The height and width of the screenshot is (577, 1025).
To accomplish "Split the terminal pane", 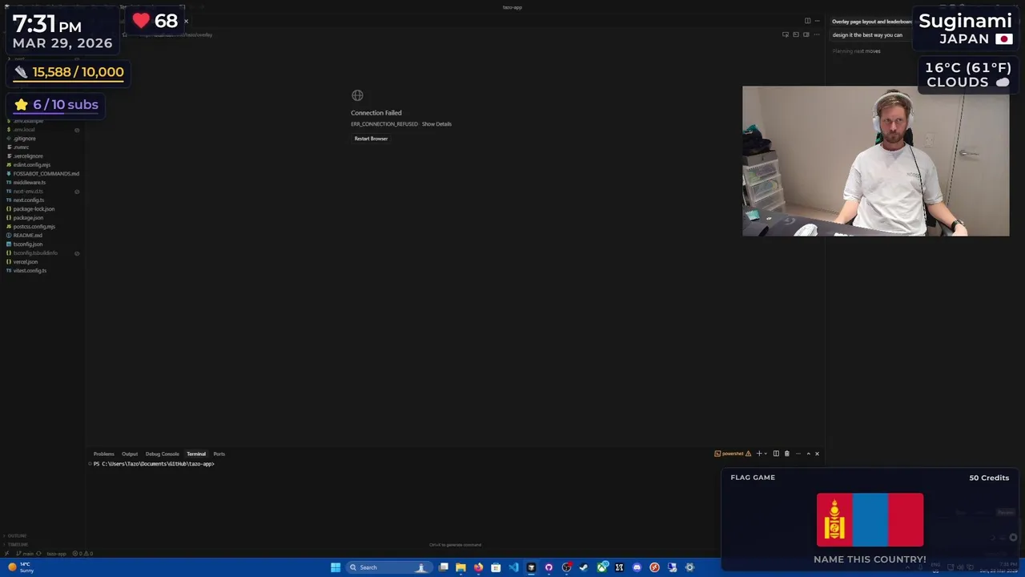I will pos(776,454).
